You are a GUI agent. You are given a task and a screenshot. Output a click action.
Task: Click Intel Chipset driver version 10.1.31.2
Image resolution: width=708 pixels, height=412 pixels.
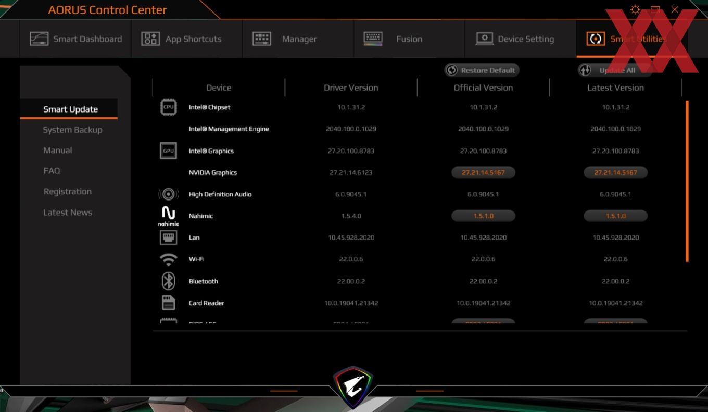coord(351,107)
